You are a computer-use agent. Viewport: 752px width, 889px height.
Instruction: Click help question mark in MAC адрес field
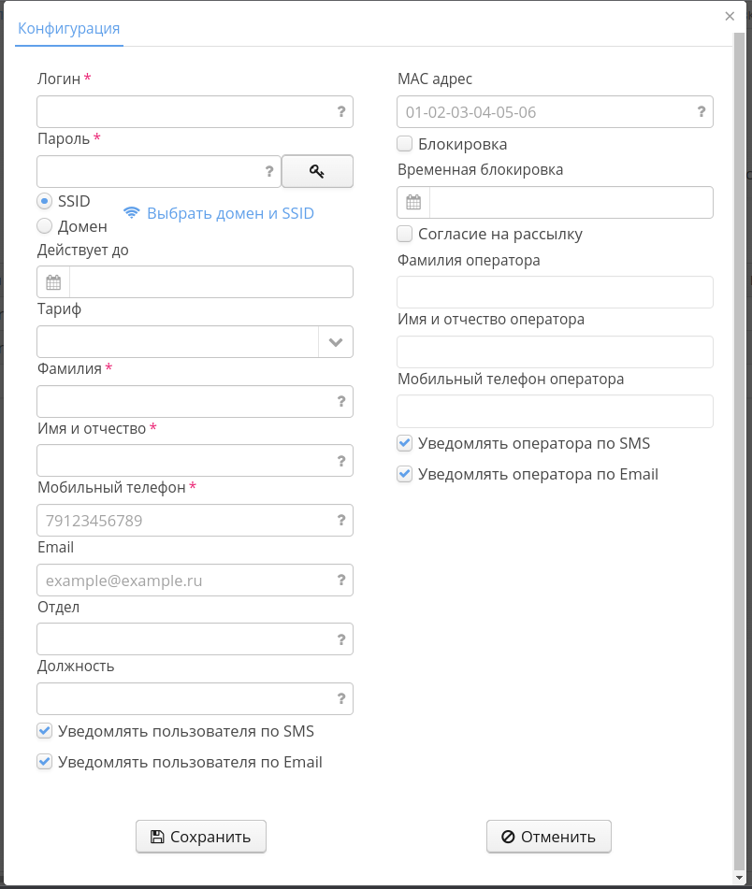tap(701, 112)
